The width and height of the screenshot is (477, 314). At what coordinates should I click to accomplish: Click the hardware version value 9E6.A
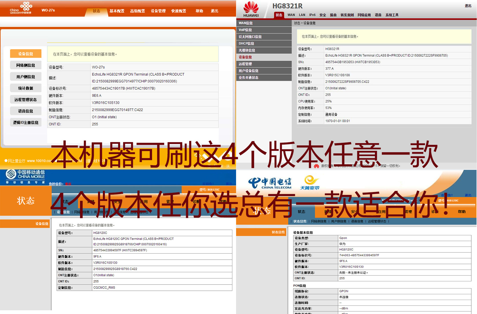click(x=97, y=96)
